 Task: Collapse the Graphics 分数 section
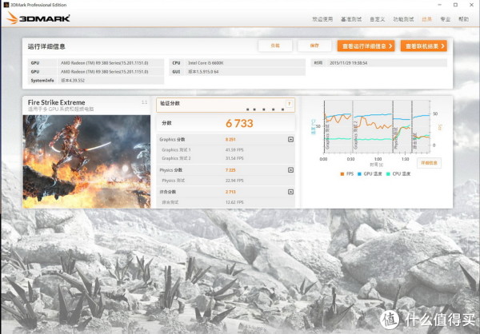pyautogui.click(x=291, y=140)
